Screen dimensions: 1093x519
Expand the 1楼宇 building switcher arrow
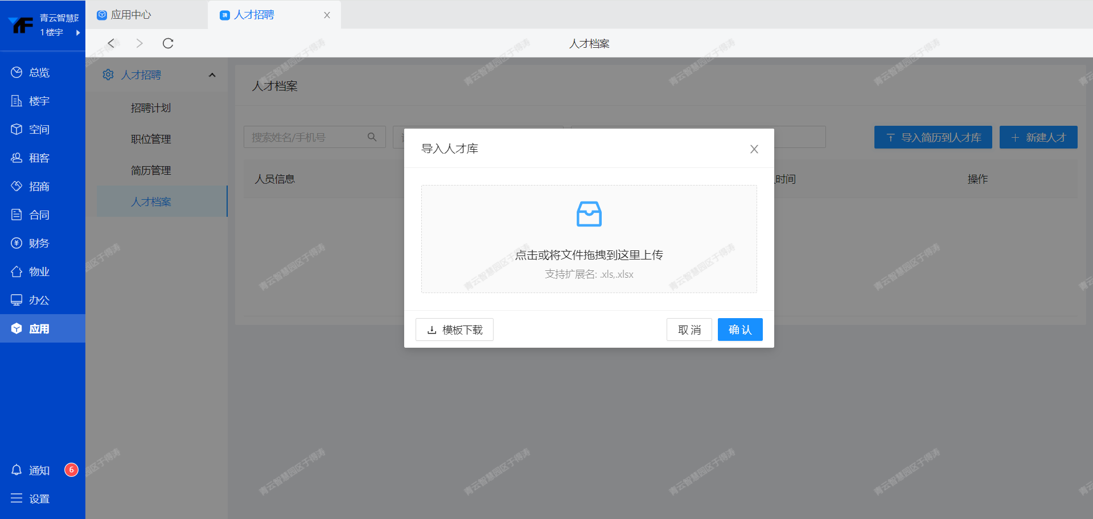[x=78, y=32]
